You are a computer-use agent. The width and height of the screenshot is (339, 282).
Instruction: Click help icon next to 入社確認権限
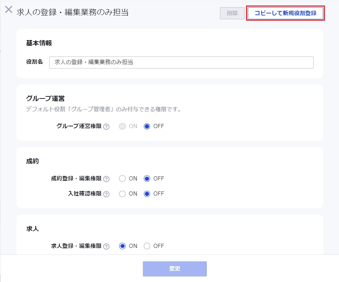pyautogui.click(x=106, y=194)
